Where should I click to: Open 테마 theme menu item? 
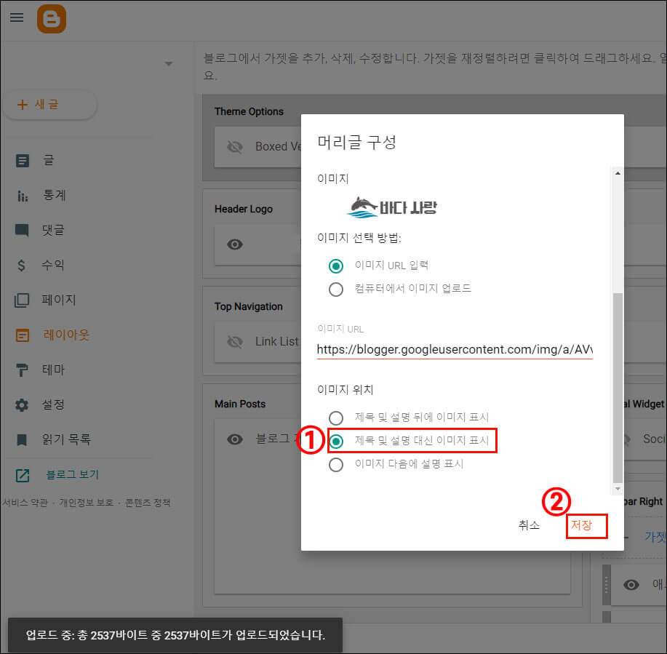click(53, 370)
